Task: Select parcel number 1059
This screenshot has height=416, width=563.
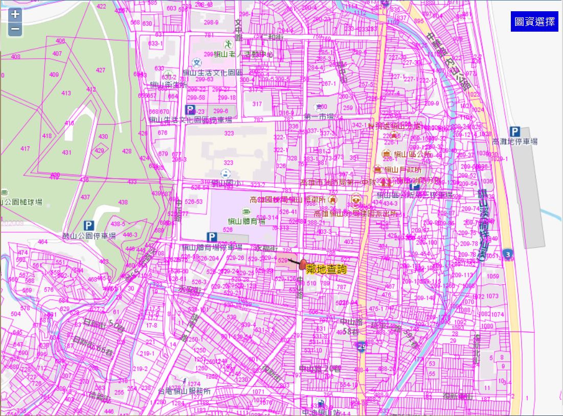Action: pyautogui.click(x=492, y=276)
